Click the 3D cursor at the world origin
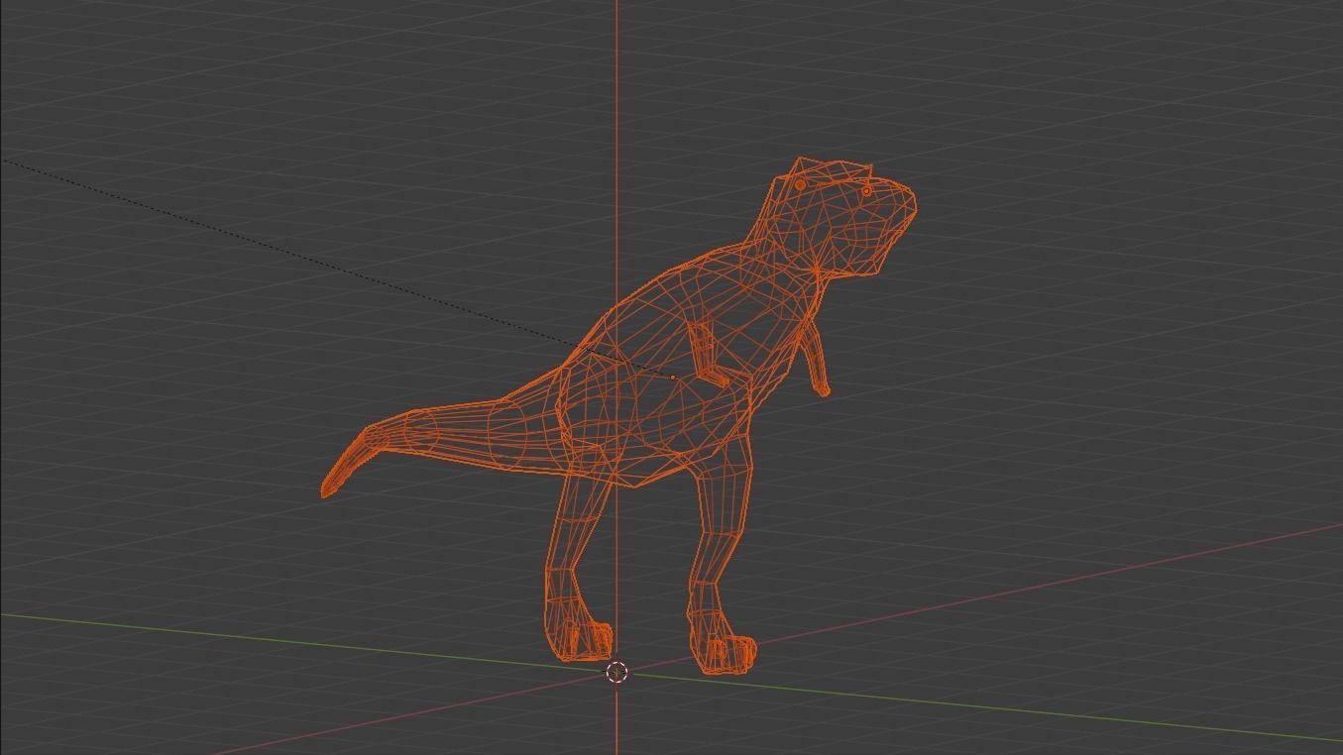The width and height of the screenshot is (1343, 755). (x=616, y=673)
